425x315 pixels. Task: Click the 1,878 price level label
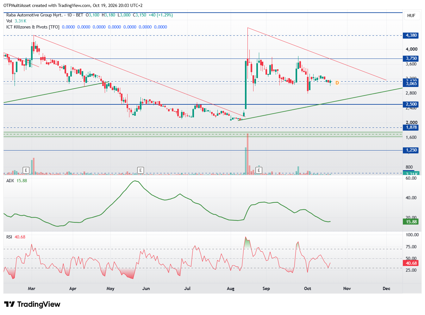point(411,127)
